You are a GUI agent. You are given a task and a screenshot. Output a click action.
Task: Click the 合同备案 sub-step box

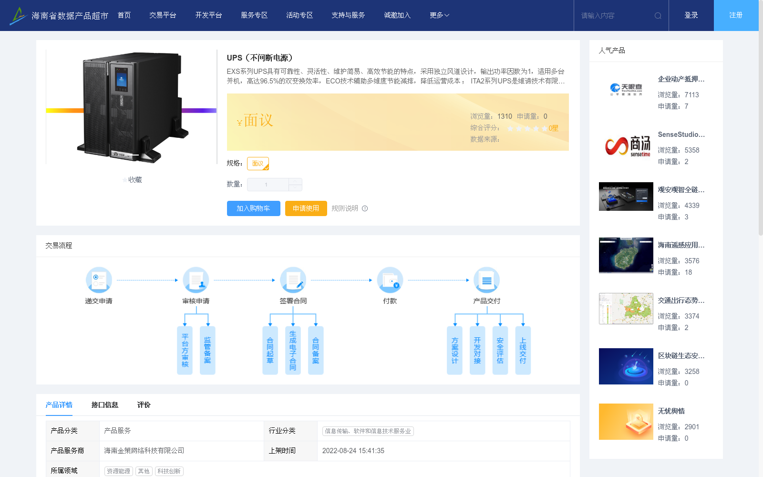(316, 351)
